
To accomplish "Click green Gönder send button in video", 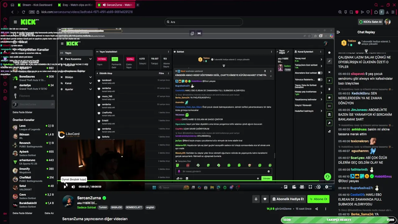I will point(267,179).
